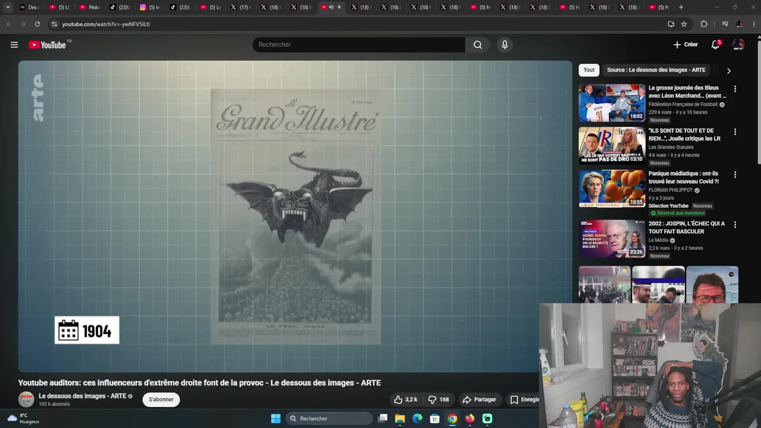Open the weather widget showing 8°C Nuageux
761x428 pixels.
[x=24, y=418]
